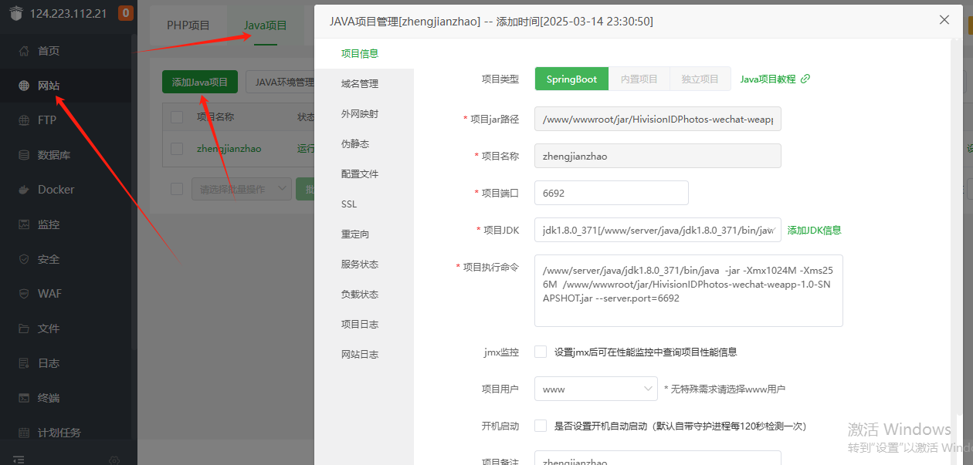Click the 添加JDK信息 link
This screenshot has width=973, height=465.
pyautogui.click(x=814, y=230)
